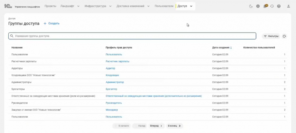Click the Создать button
The height and width of the screenshot is (133, 296).
click(51, 23)
